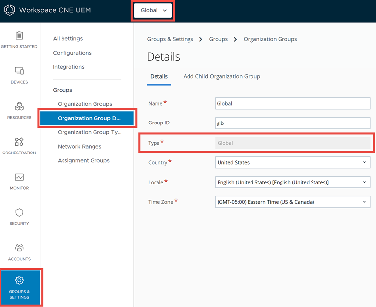Click Groups & Settings breadcrumb link
This screenshot has width=376, height=307.
[170, 39]
